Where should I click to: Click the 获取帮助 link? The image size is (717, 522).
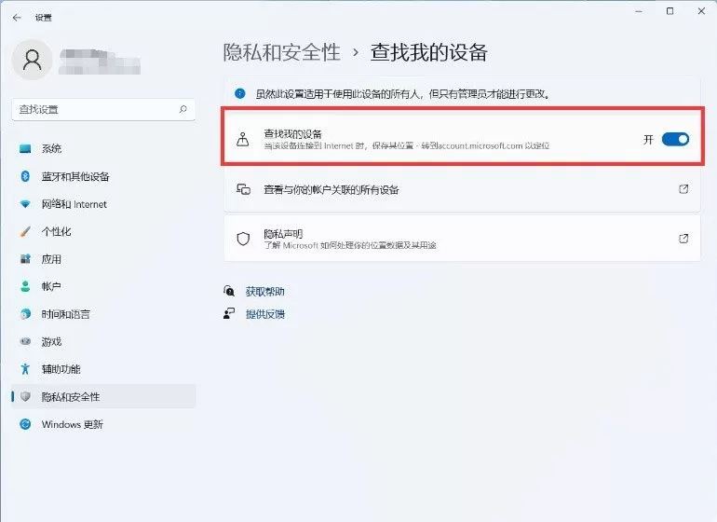point(264,291)
